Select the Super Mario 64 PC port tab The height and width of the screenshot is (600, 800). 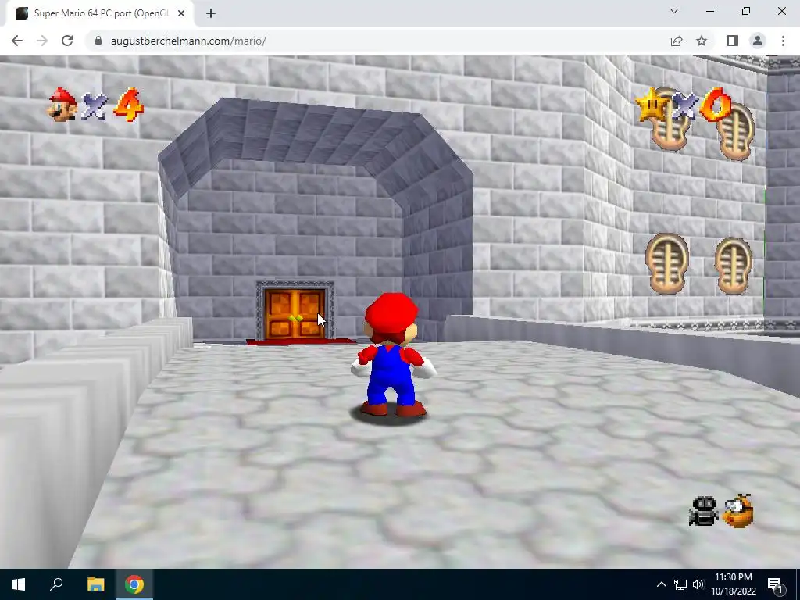coord(101,13)
